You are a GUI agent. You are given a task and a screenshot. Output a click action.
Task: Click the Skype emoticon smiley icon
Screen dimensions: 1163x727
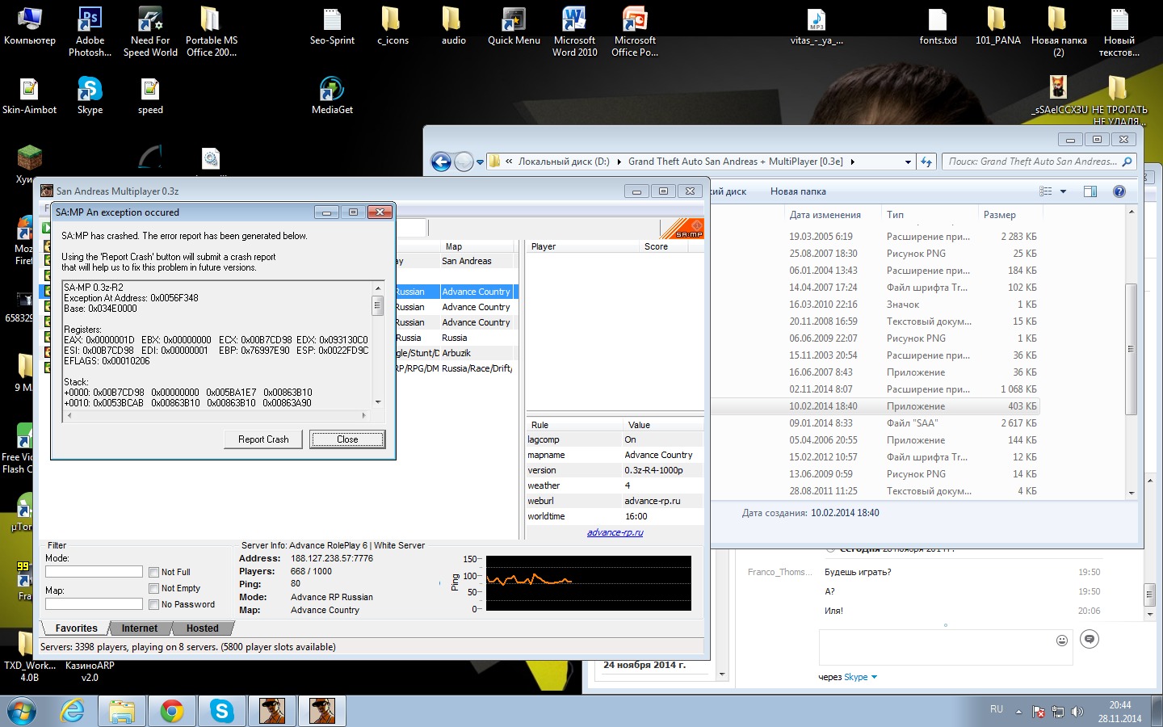pyautogui.click(x=1062, y=641)
